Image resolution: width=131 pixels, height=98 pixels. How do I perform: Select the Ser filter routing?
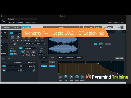point(11,54)
